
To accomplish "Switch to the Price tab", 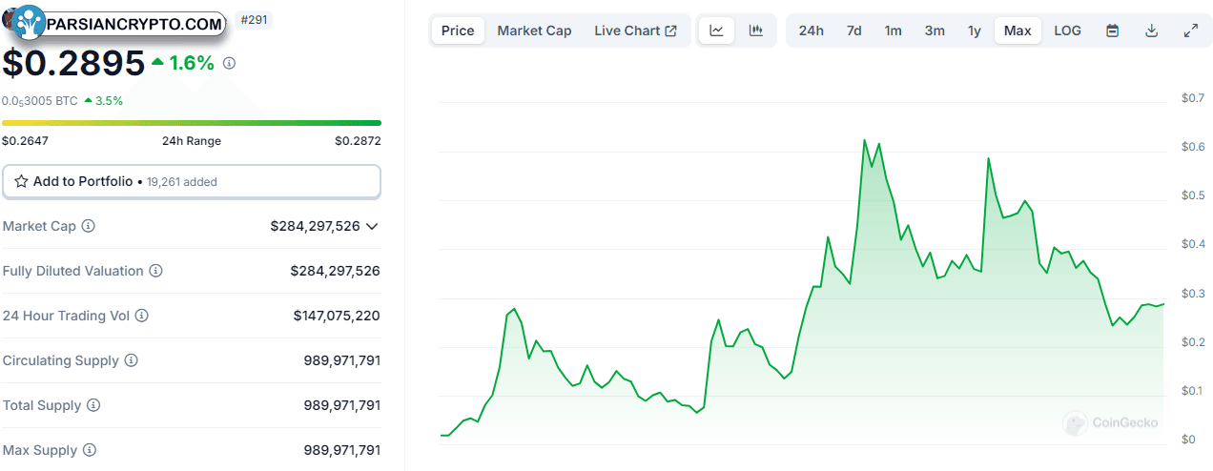I will point(458,31).
